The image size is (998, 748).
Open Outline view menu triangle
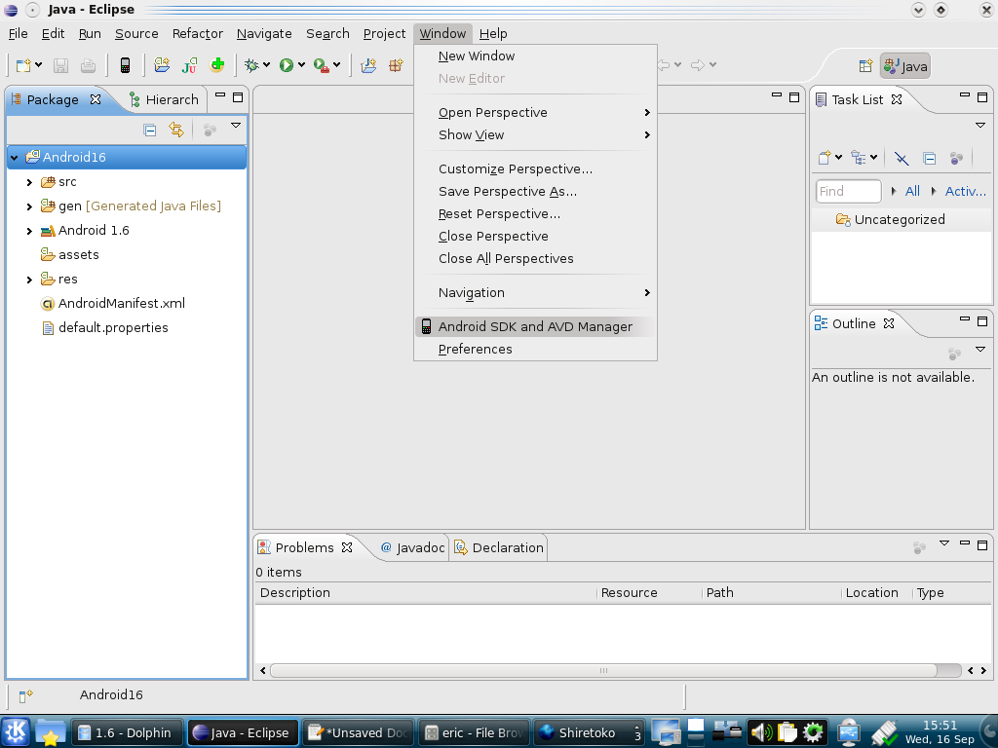pyautogui.click(x=980, y=350)
